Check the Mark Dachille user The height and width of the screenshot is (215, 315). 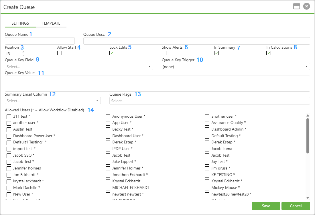tap(9, 188)
